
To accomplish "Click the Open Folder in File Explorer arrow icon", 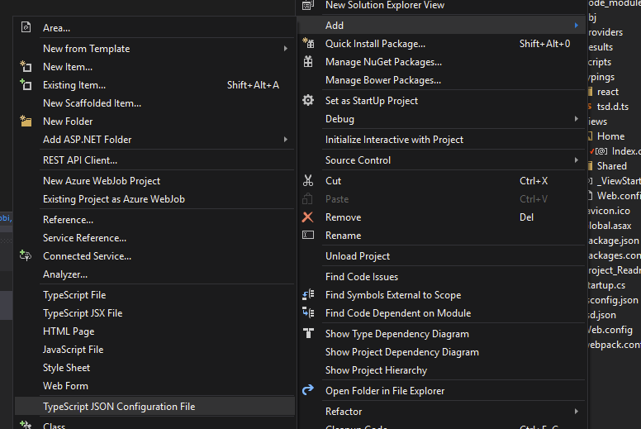I will pyautogui.click(x=308, y=390).
